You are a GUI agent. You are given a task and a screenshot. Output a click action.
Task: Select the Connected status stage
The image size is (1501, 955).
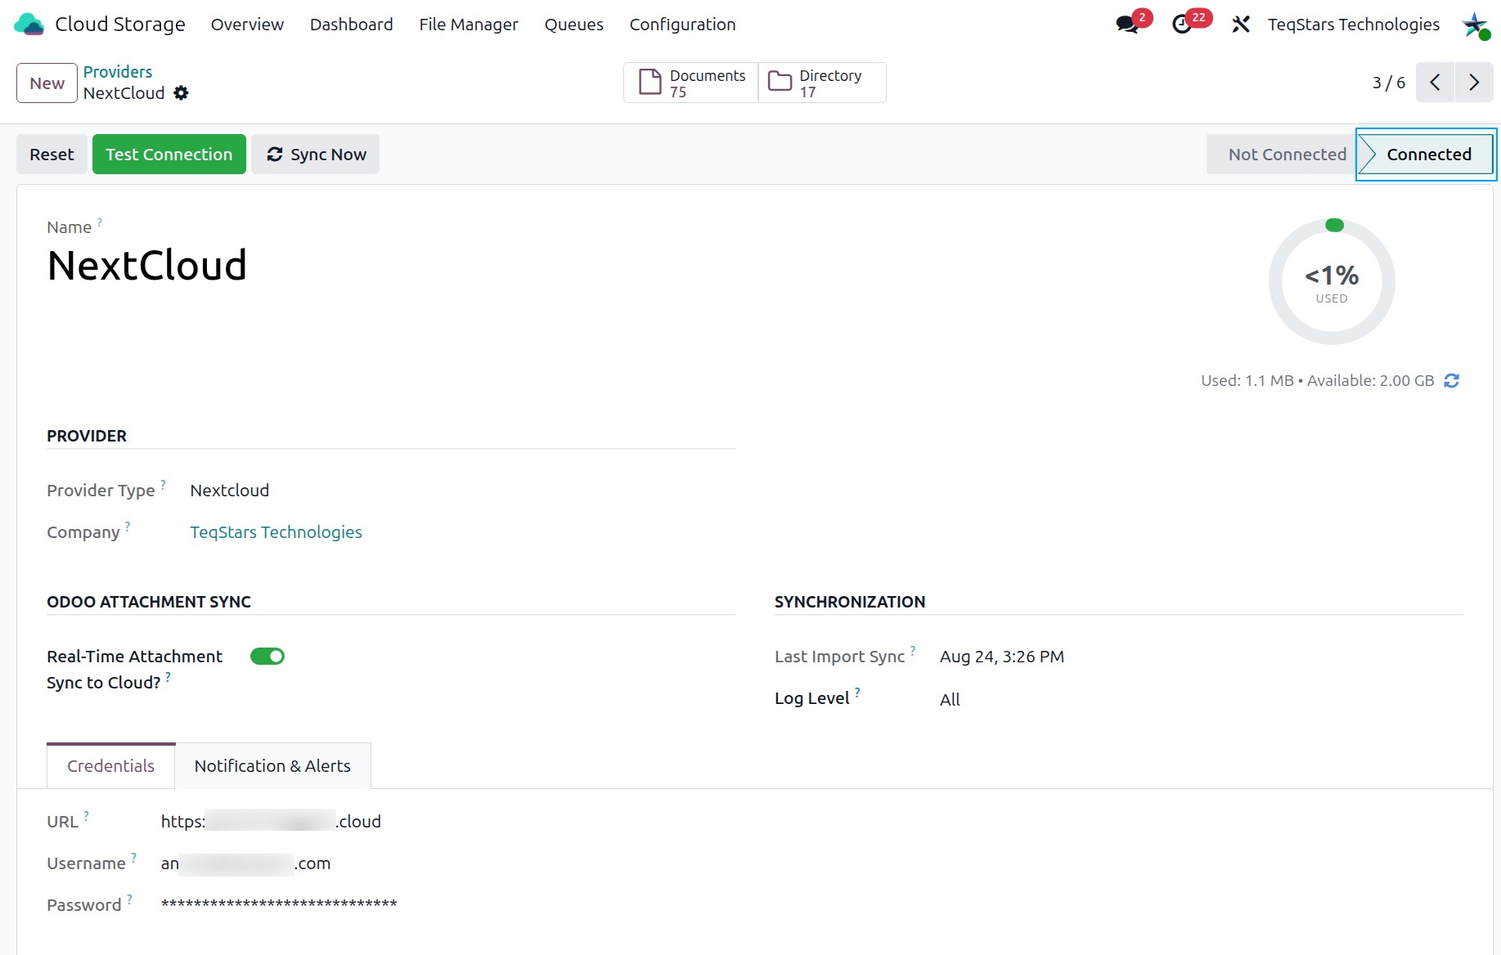1427,155
